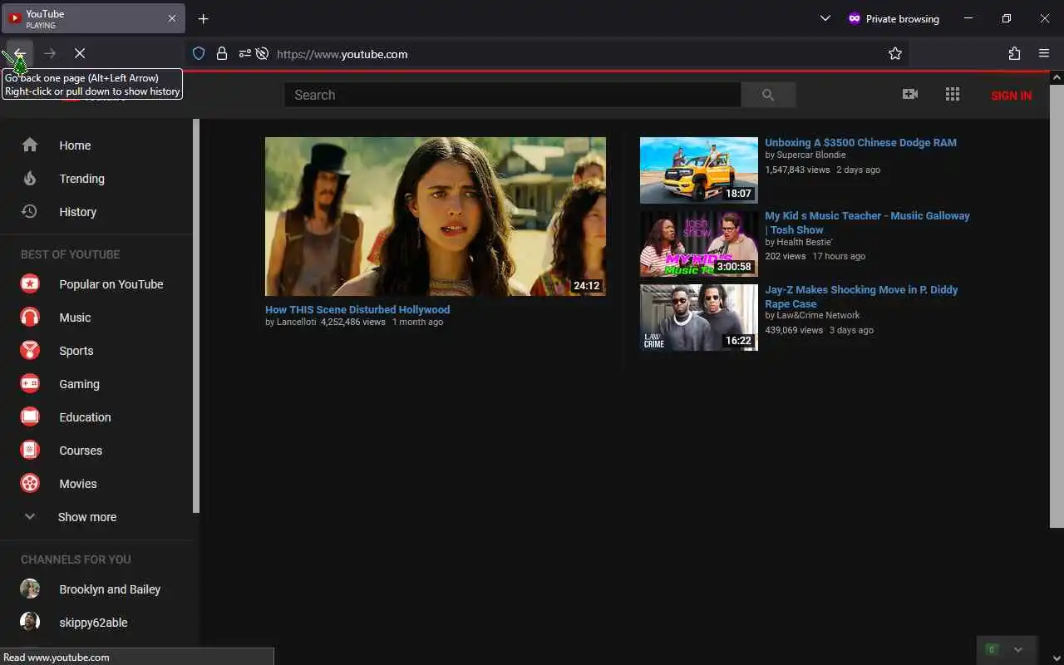Click the Sports trophy icon
Image resolution: width=1064 pixels, height=665 pixels.
tap(30, 351)
